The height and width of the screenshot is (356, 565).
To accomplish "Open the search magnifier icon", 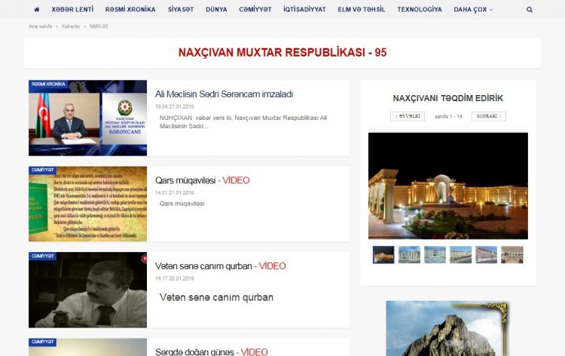I will (530, 10).
